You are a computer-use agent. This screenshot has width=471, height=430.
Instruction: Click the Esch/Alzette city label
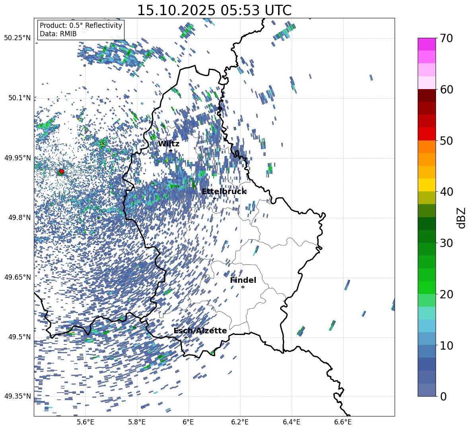pos(200,331)
